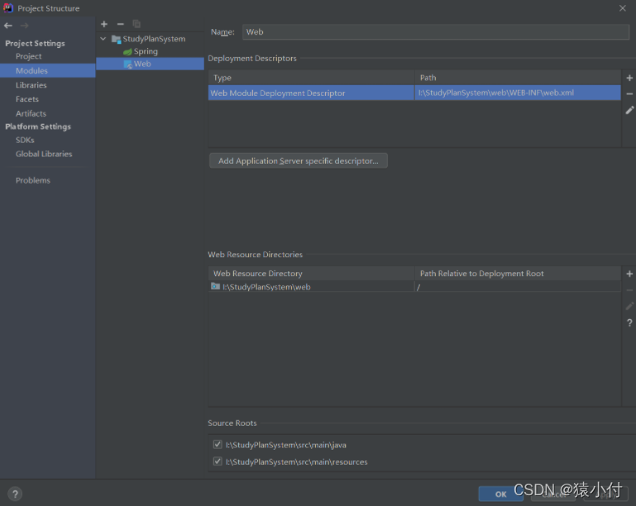The height and width of the screenshot is (506, 636).
Task: Open help for Web Resource Directories
Action: pos(629,322)
